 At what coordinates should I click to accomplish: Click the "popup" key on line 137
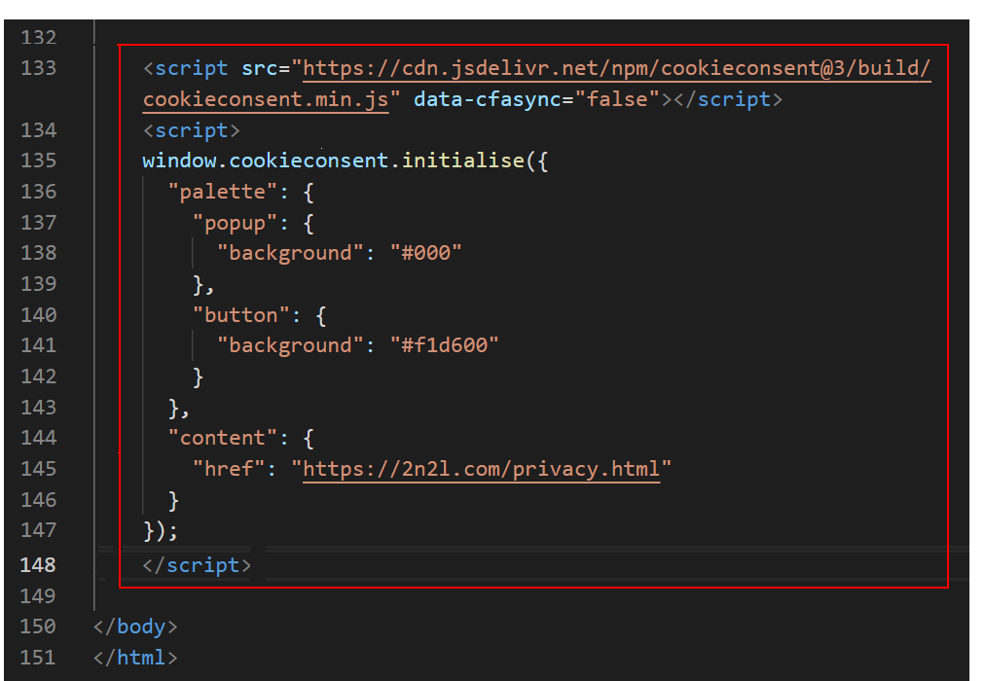(x=235, y=223)
